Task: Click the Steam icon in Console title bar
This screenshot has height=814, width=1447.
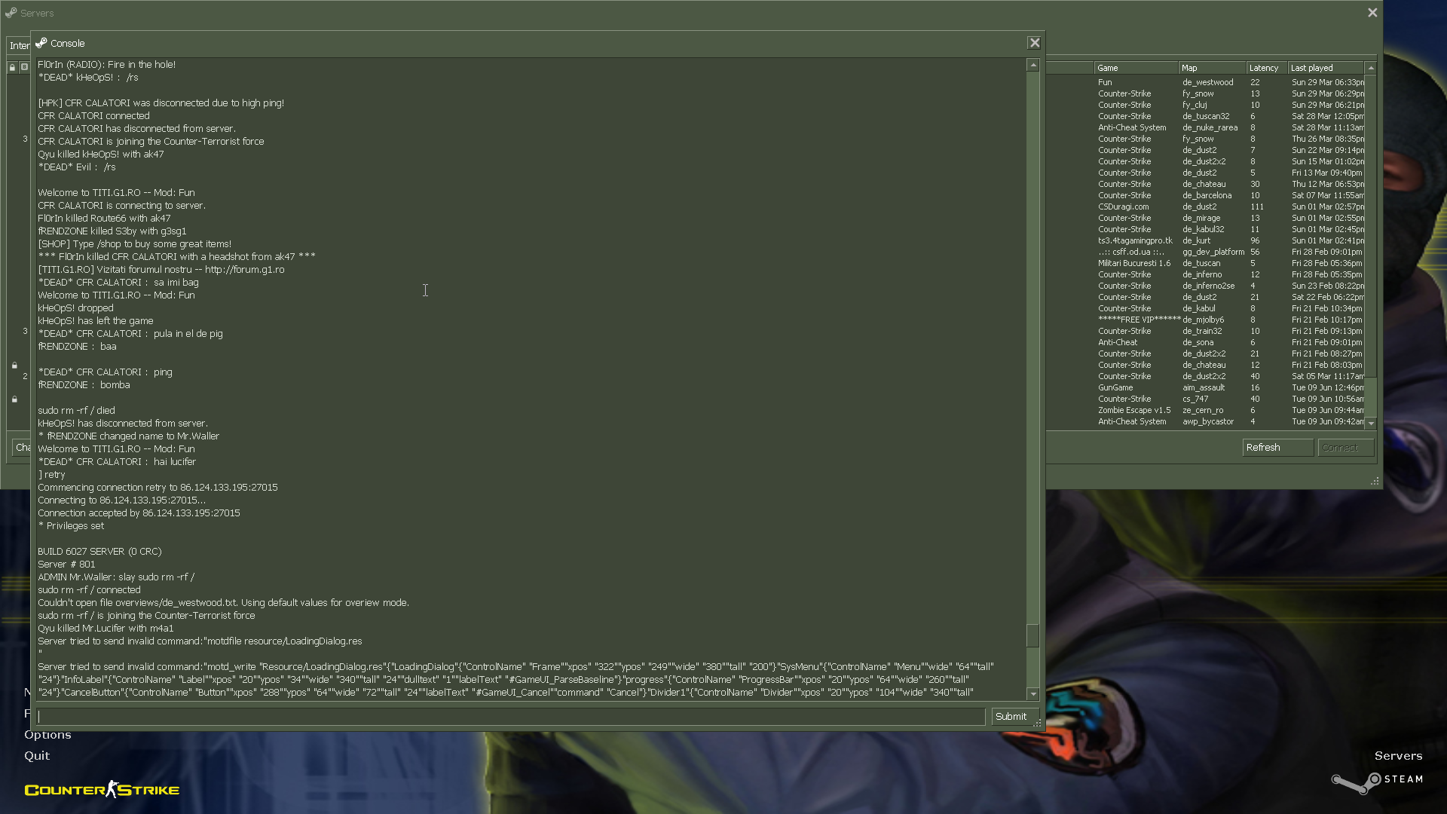Action: click(x=41, y=43)
